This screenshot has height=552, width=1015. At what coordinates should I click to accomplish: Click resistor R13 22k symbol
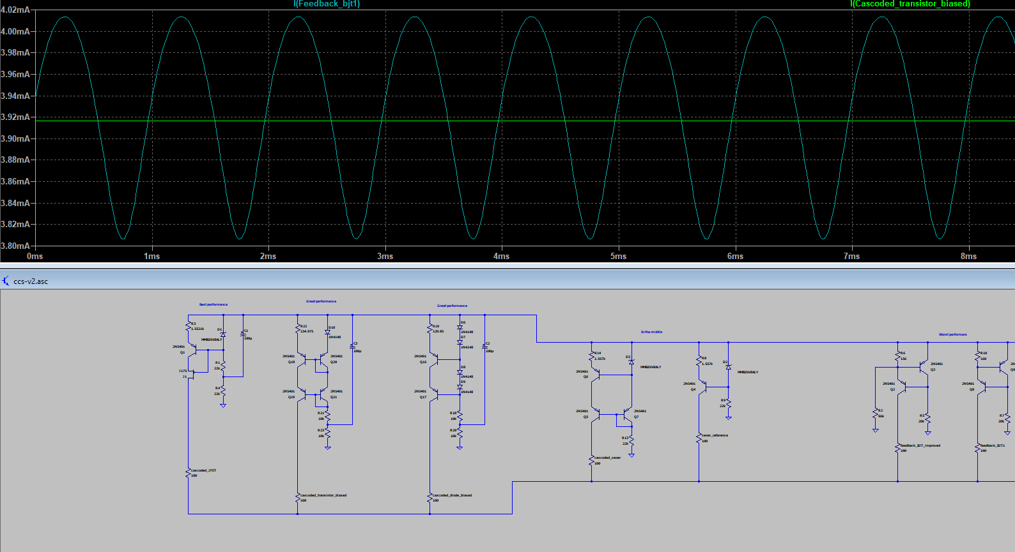[631, 442]
